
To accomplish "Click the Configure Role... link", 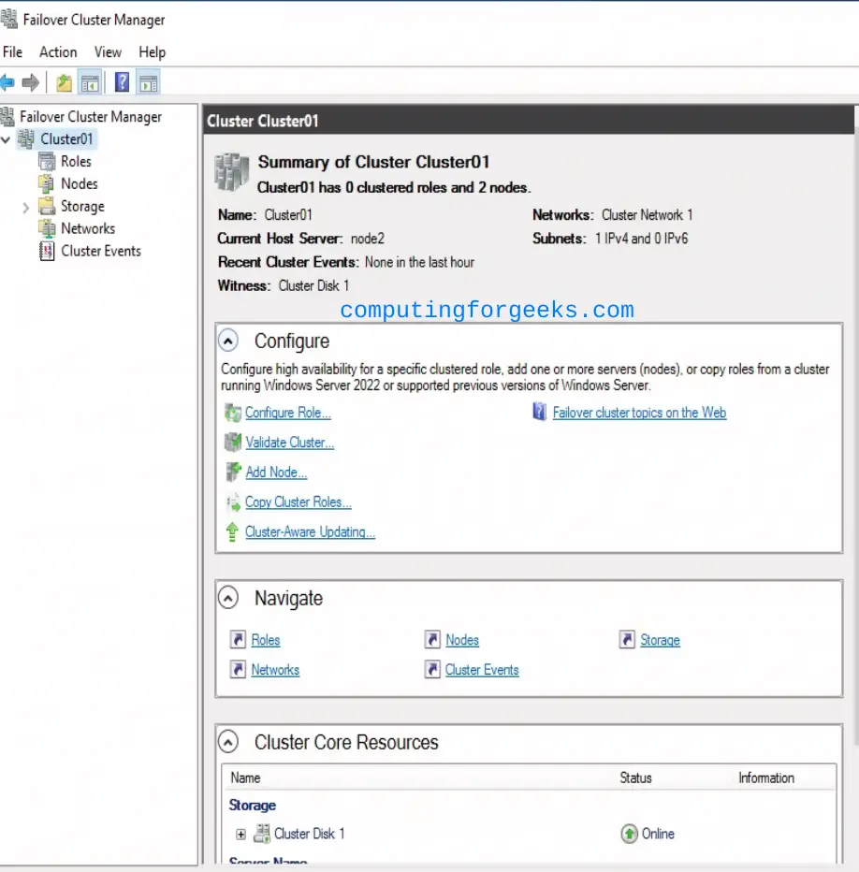I will (287, 413).
